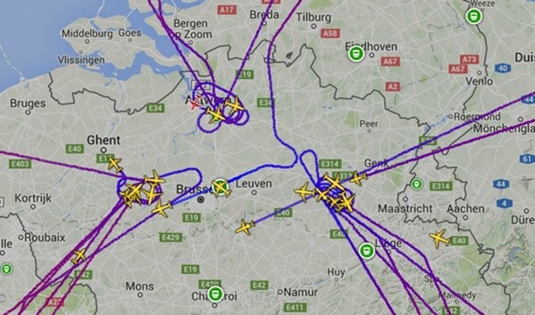This screenshot has width=535, height=315.
Task: Select the green airport marker at left edge
Action: click(x=6, y=269)
